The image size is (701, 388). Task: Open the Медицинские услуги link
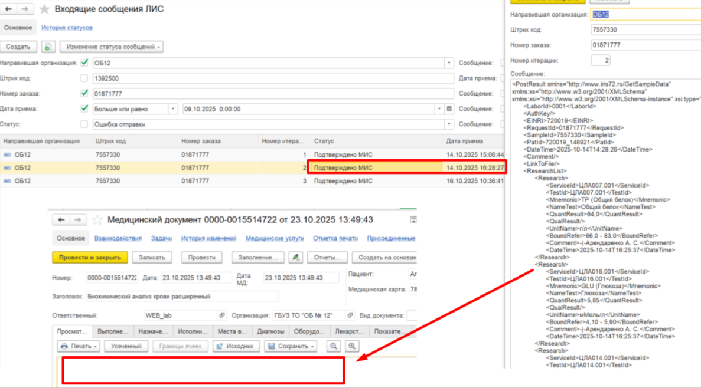point(275,238)
